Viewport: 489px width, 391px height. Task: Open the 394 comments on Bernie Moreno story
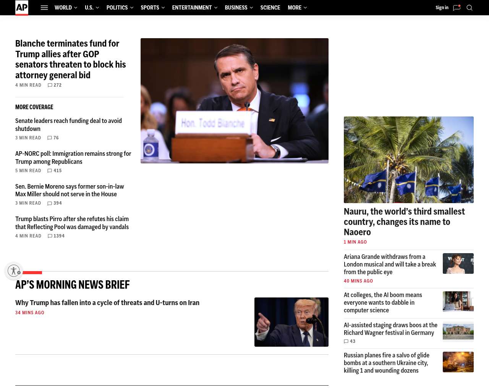(x=55, y=203)
